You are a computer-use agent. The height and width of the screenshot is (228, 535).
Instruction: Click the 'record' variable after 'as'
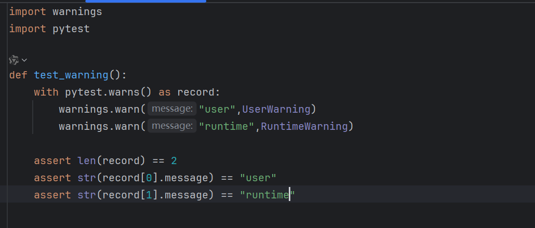click(195, 92)
